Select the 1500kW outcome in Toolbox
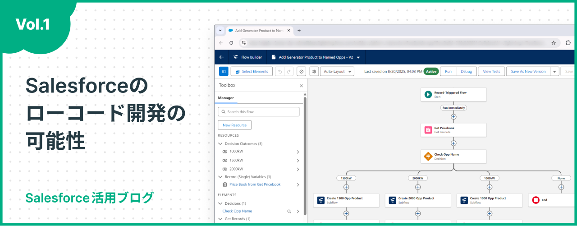 [236, 160]
